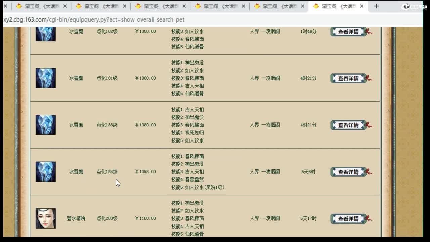
Task: Click server 人界 一凌烟阁 in ¥1050.00 row
Action: pyautogui.click(x=265, y=31)
